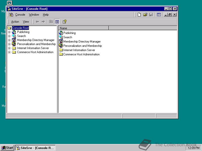The width and height of the screenshot is (202, 151).
Task: Open the Action menu
Action: pos(15,22)
